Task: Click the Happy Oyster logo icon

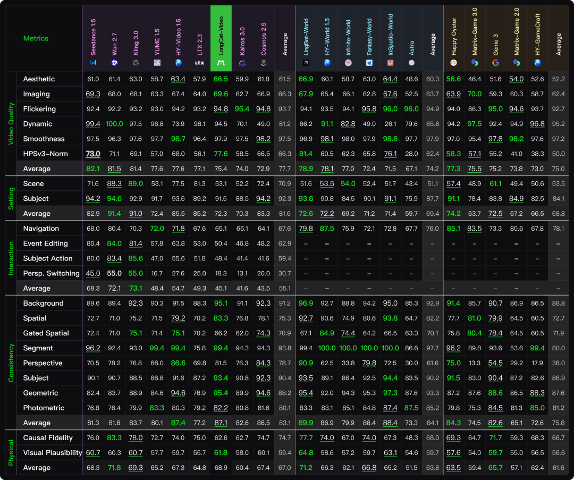Action: coord(453,63)
